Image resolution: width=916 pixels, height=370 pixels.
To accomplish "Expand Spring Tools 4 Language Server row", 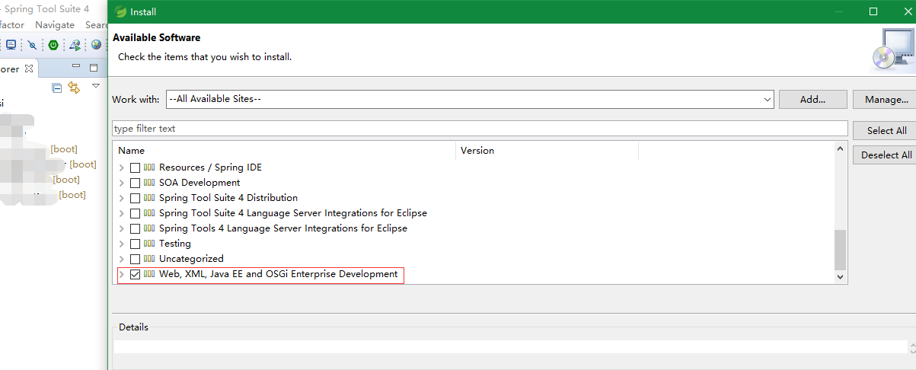I will 121,228.
